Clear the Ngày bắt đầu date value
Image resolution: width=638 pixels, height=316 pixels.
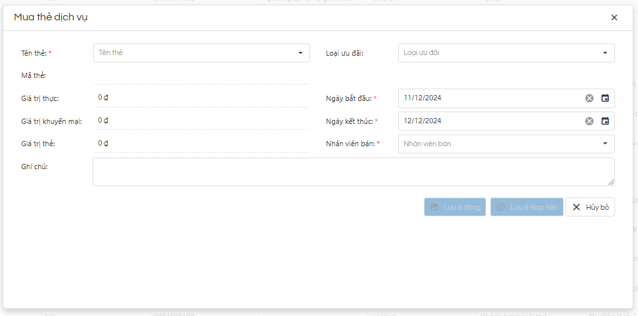click(x=589, y=98)
